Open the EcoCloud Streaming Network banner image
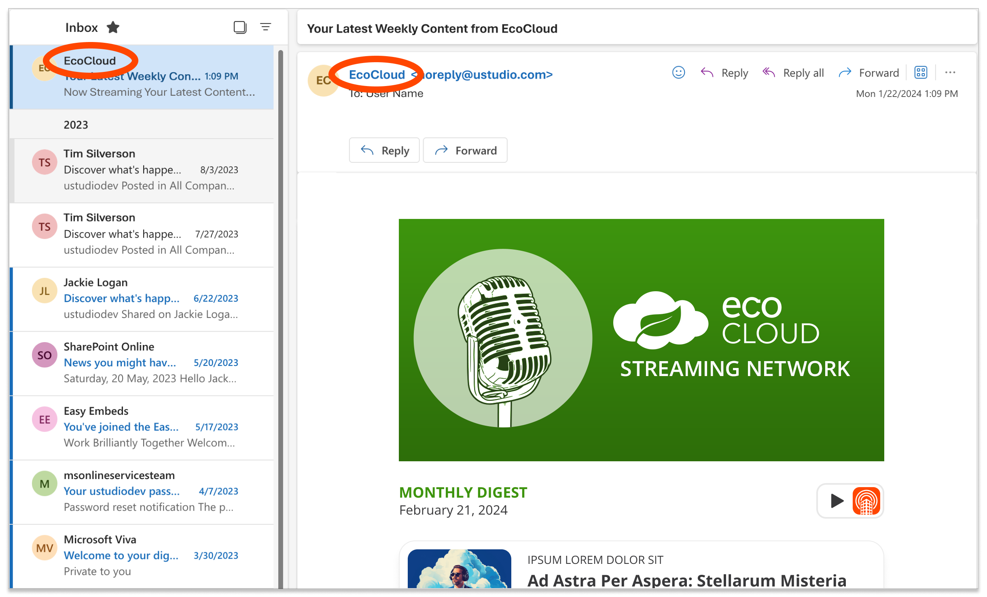 click(641, 340)
